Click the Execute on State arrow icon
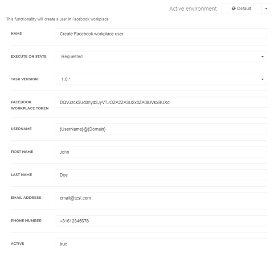The width and height of the screenshot is (278, 255). pyautogui.click(x=262, y=57)
